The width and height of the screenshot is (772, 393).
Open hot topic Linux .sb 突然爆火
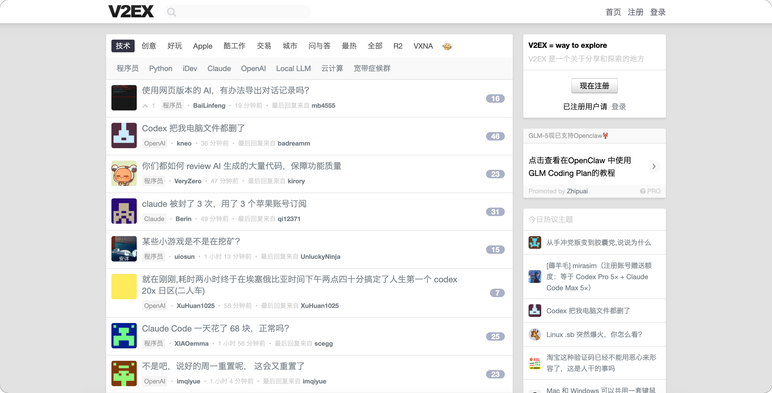pos(594,335)
